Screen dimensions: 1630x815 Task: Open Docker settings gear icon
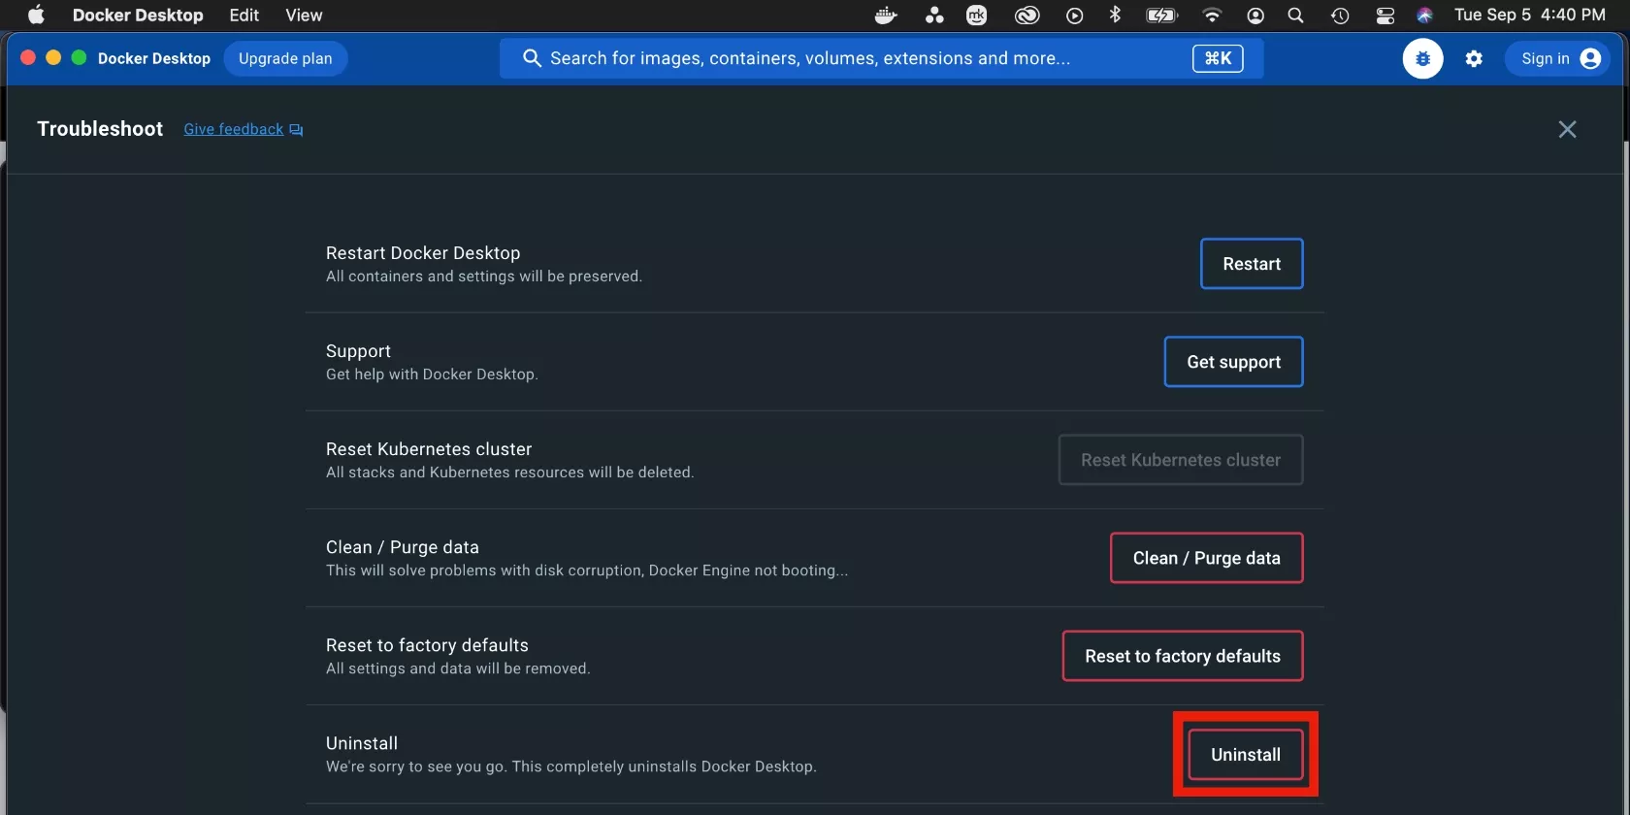coord(1474,59)
